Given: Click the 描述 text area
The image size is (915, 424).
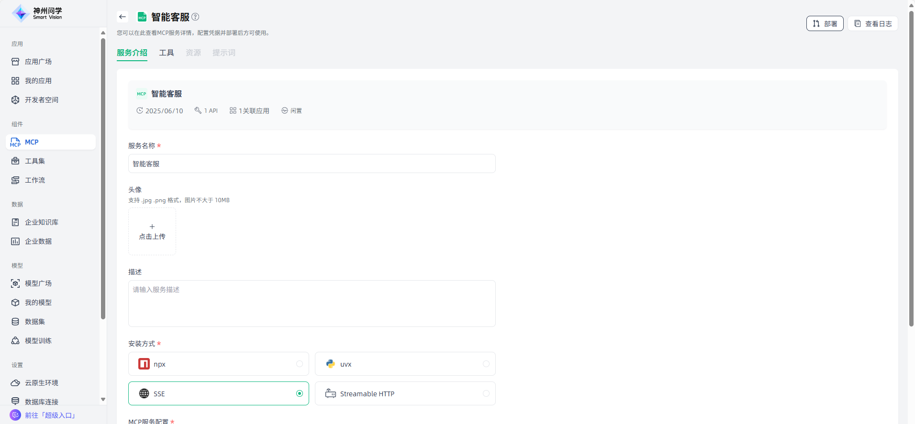Looking at the screenshot, I should [x=312, y=304].
